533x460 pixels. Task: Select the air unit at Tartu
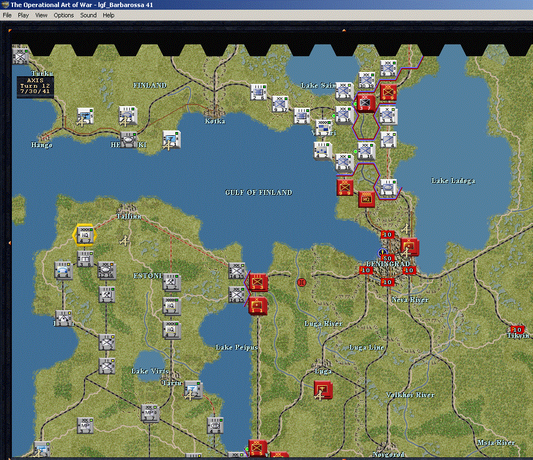tap(193, 390)
